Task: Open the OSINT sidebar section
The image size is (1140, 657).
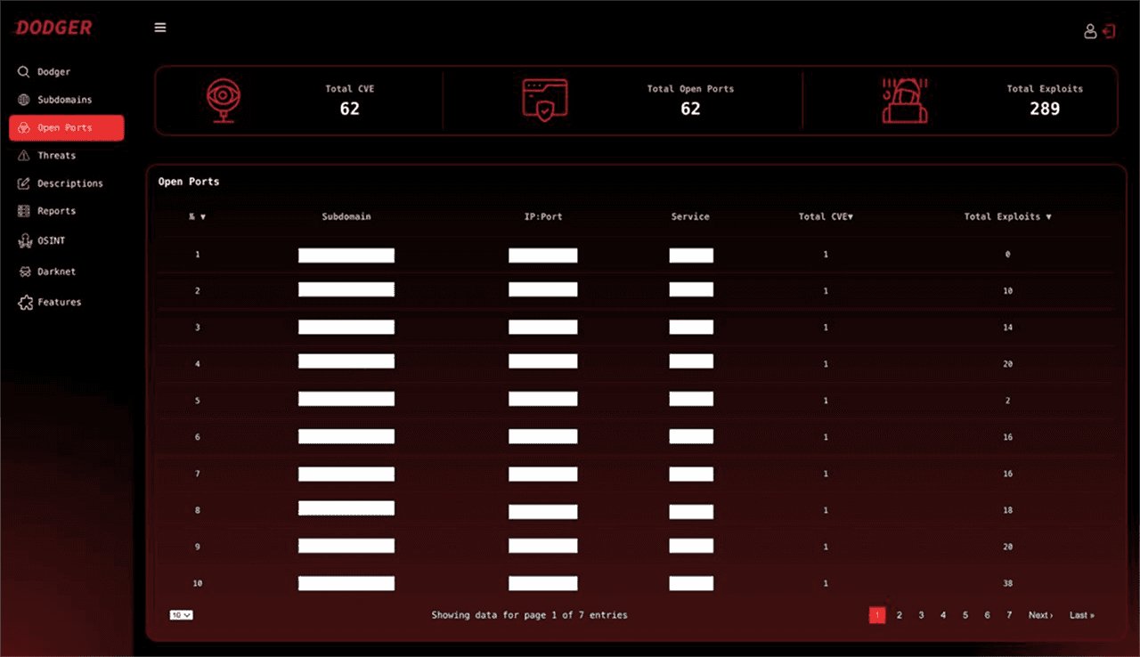Action: click(51, 240)
